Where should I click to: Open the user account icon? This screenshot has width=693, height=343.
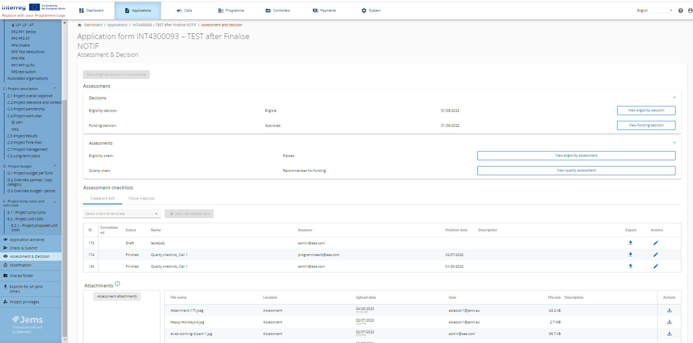[x=690, y=11]
